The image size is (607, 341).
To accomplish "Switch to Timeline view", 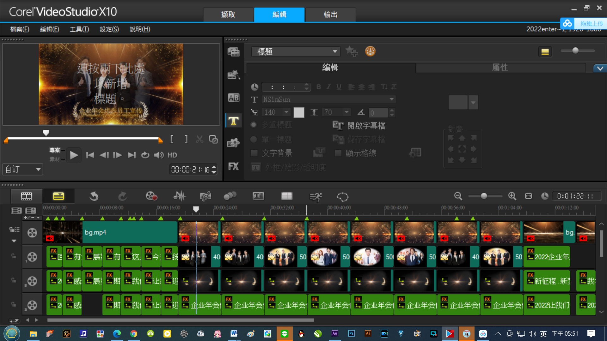I will [x=58, y=196].
